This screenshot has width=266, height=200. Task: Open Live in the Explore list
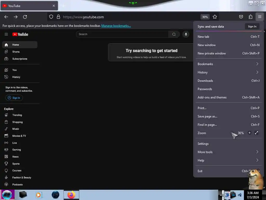tap(20, 143)
